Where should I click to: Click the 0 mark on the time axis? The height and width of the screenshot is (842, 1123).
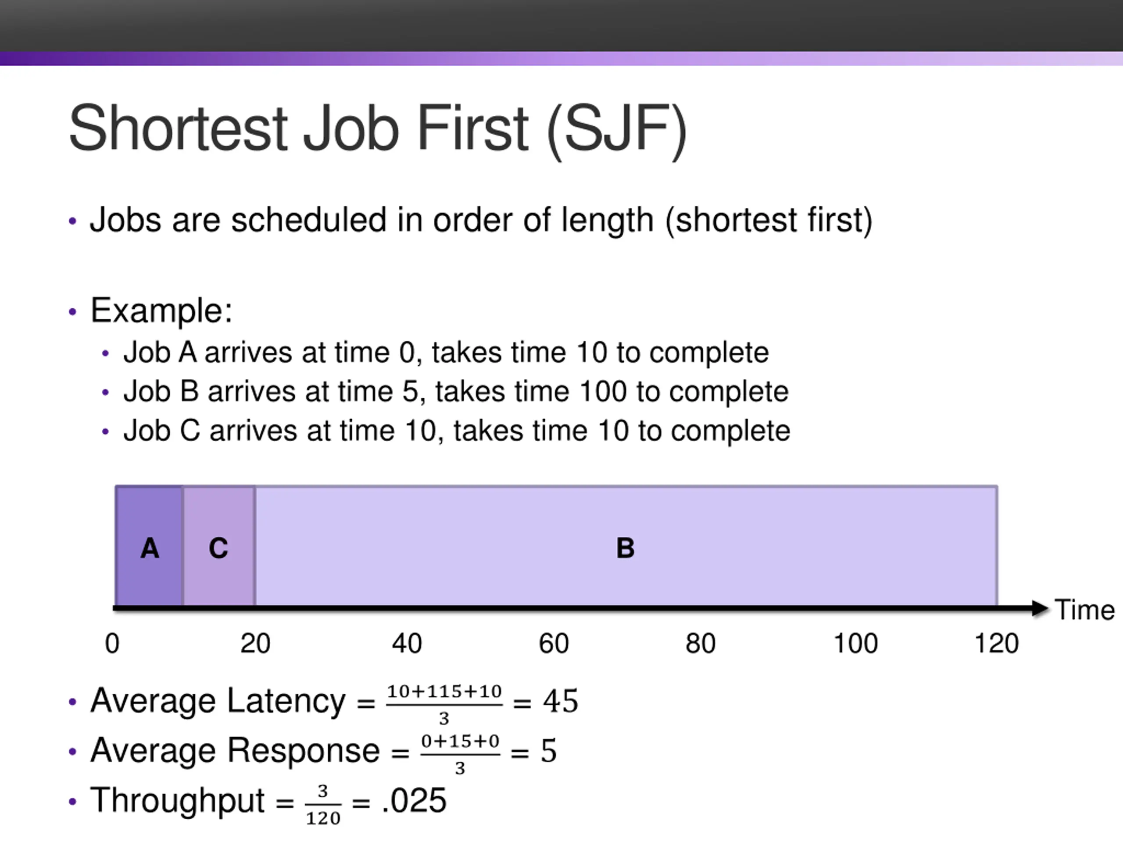tap(112, 643)
